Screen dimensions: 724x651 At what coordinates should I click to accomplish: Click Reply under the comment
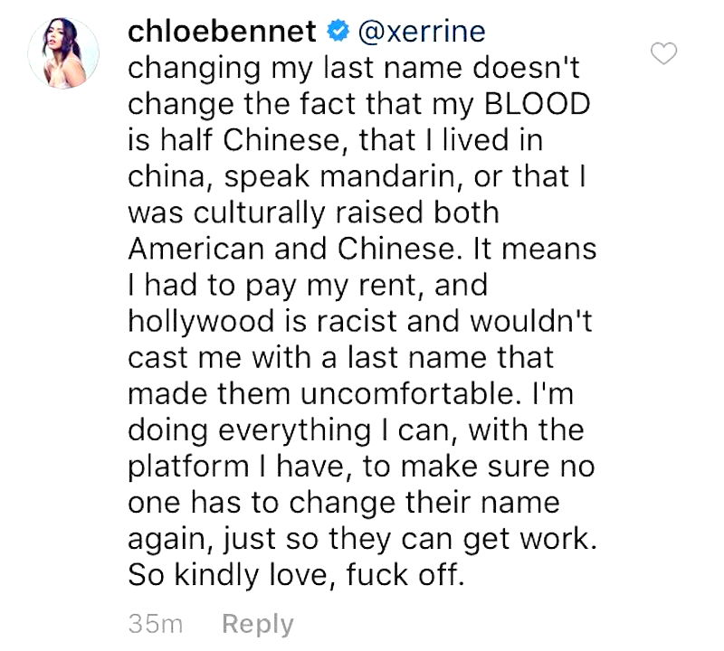point(258,624)
